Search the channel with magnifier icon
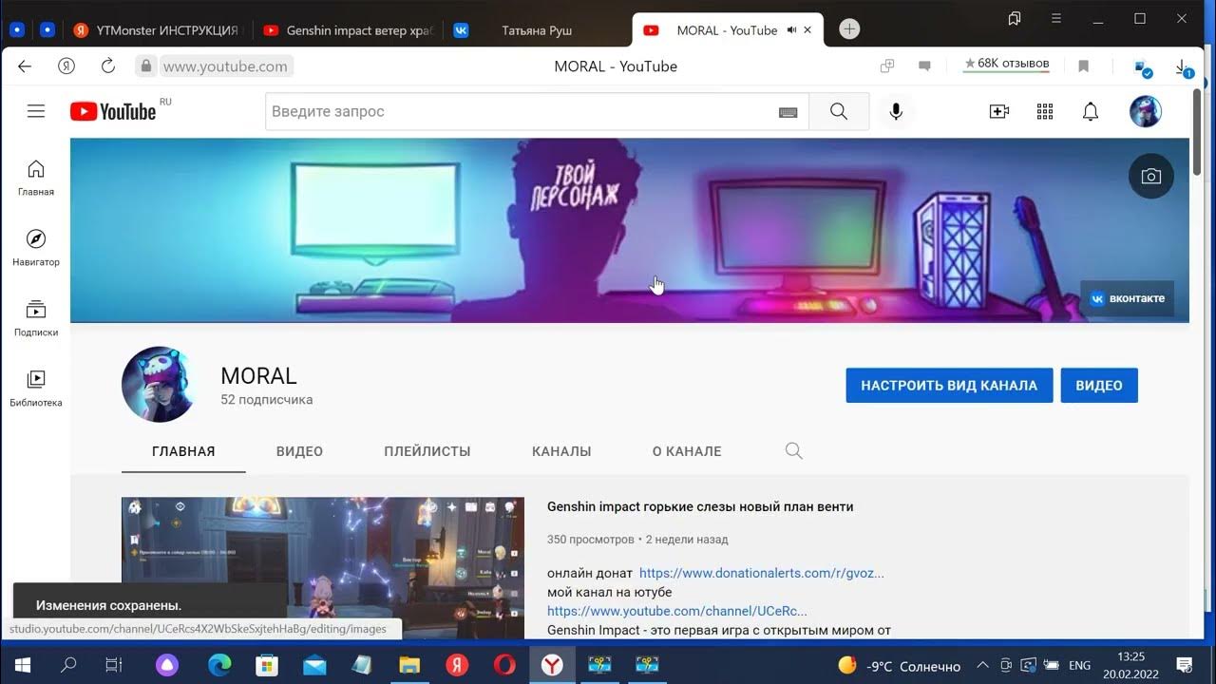Screen dimensions: 1216x684 click(794, 451)
